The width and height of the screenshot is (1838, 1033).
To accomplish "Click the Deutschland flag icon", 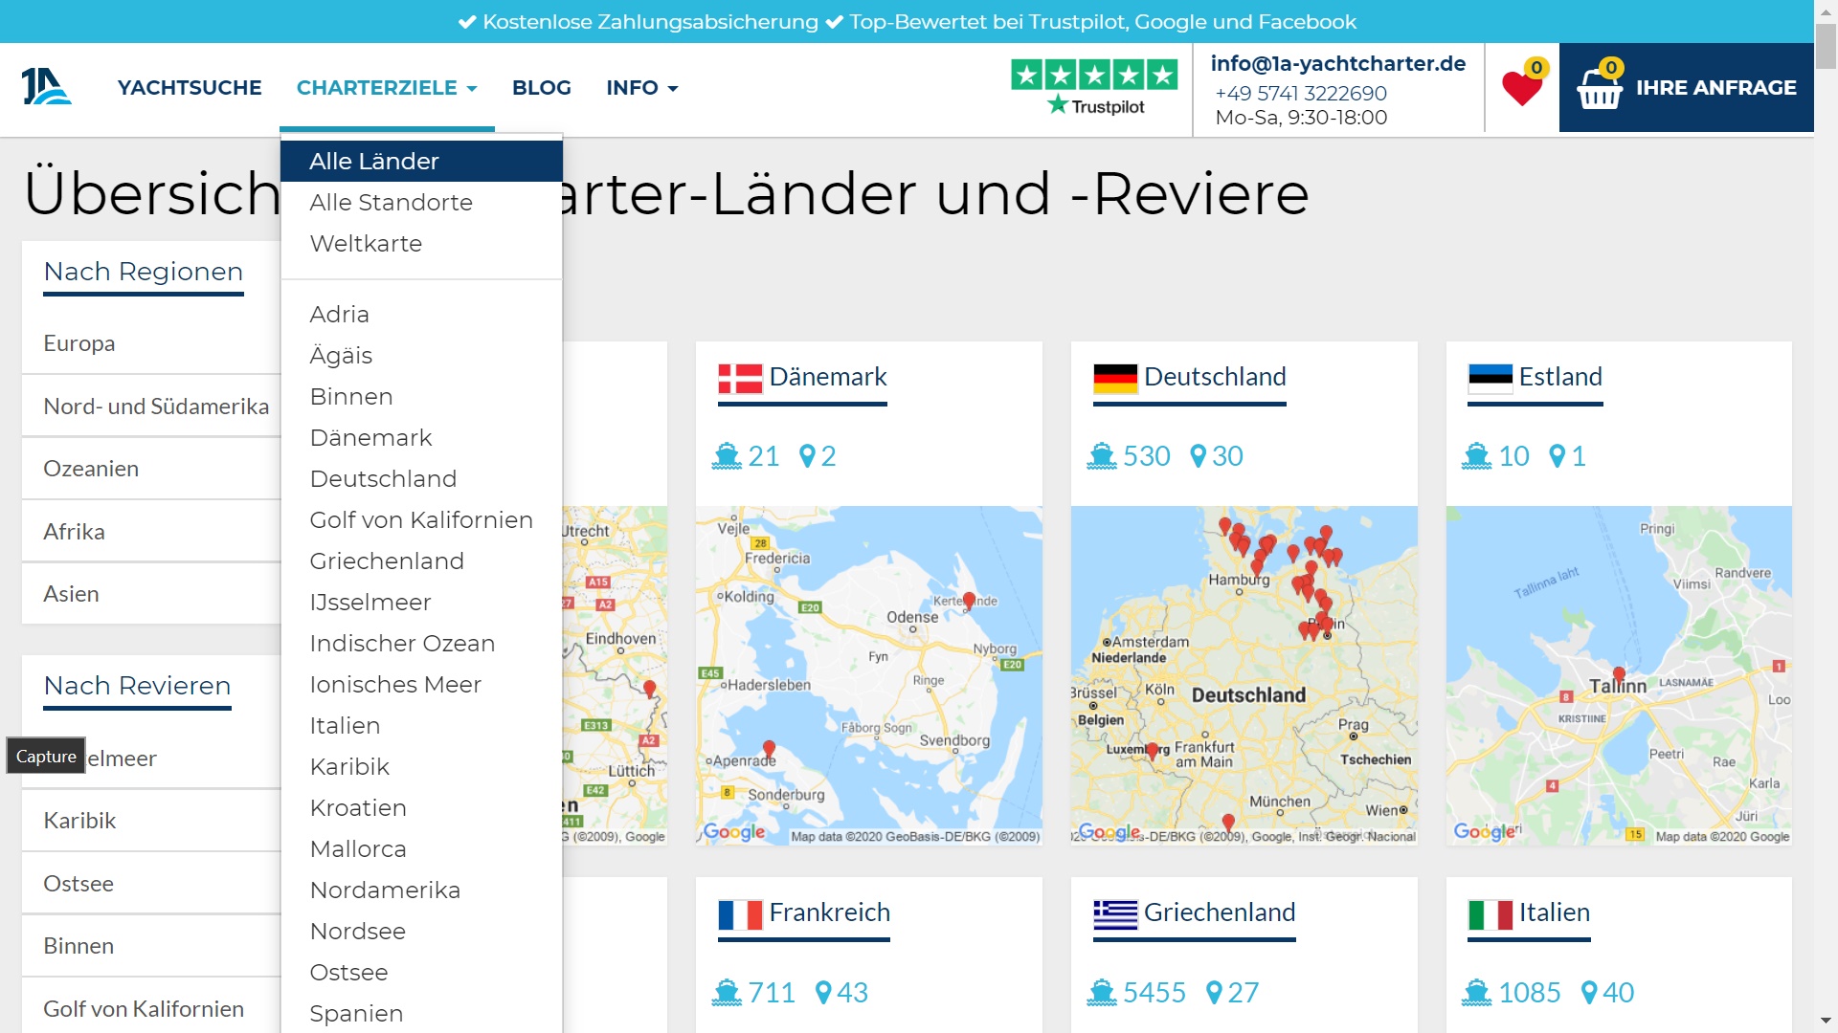I will click(1115, 379).
